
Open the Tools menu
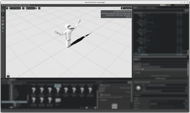(x=16, y=5)
